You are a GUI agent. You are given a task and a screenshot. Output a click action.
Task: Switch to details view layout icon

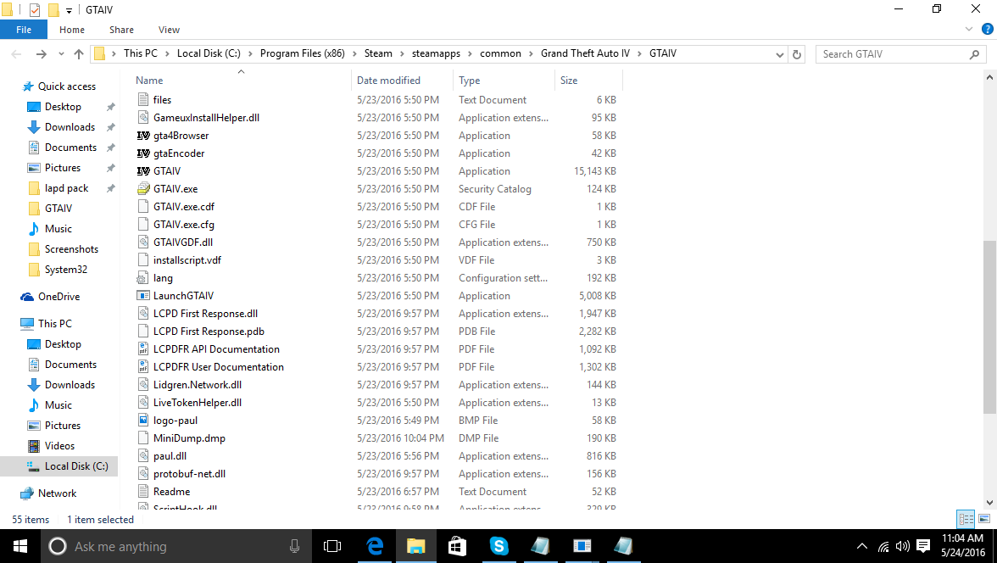click(x=966, y=519)
